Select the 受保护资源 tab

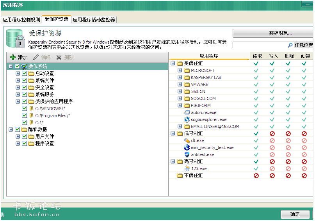coord(57,19)
